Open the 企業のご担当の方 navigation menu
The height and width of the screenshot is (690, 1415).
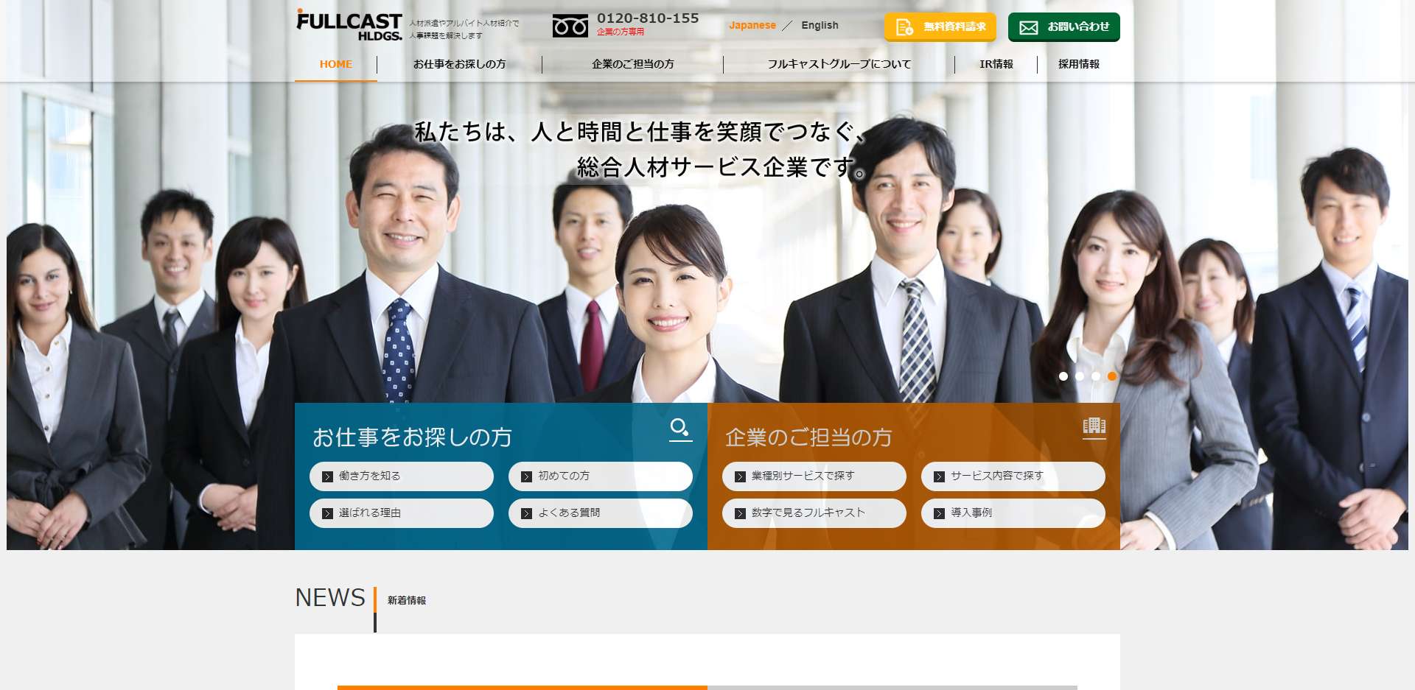(x=632, y=64)
